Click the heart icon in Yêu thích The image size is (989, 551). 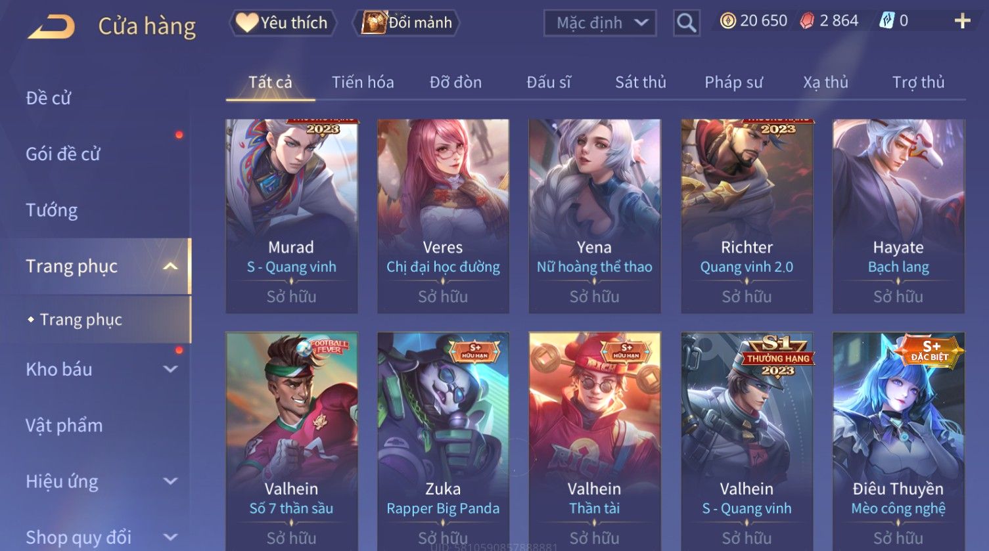point(247,22)
